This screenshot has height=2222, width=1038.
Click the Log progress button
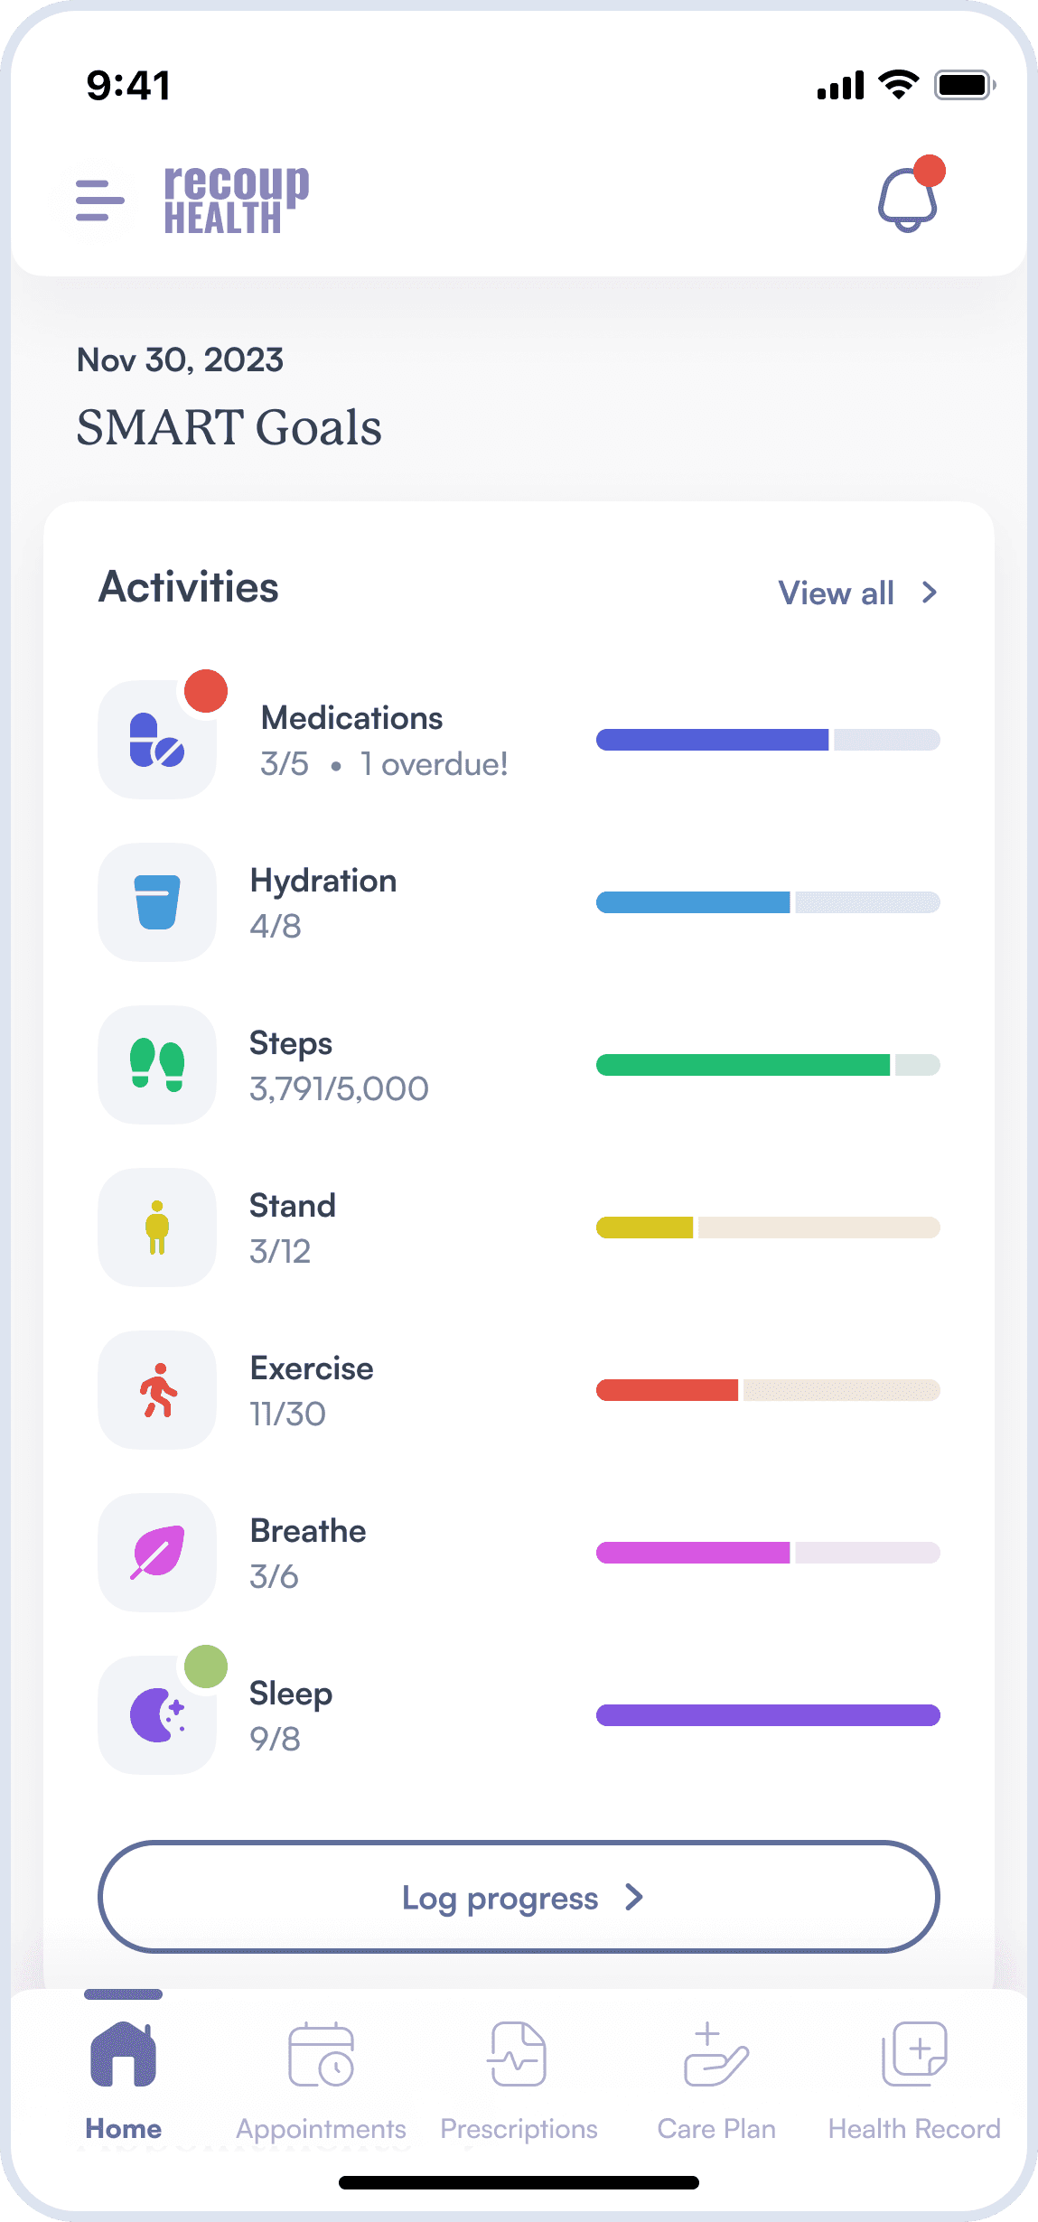click(x=519, y=1897)
